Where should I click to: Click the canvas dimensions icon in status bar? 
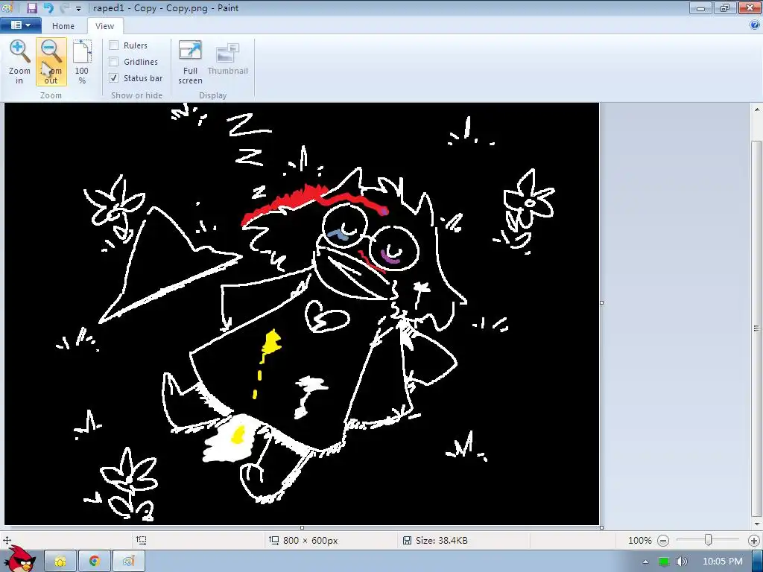[274, 540]
